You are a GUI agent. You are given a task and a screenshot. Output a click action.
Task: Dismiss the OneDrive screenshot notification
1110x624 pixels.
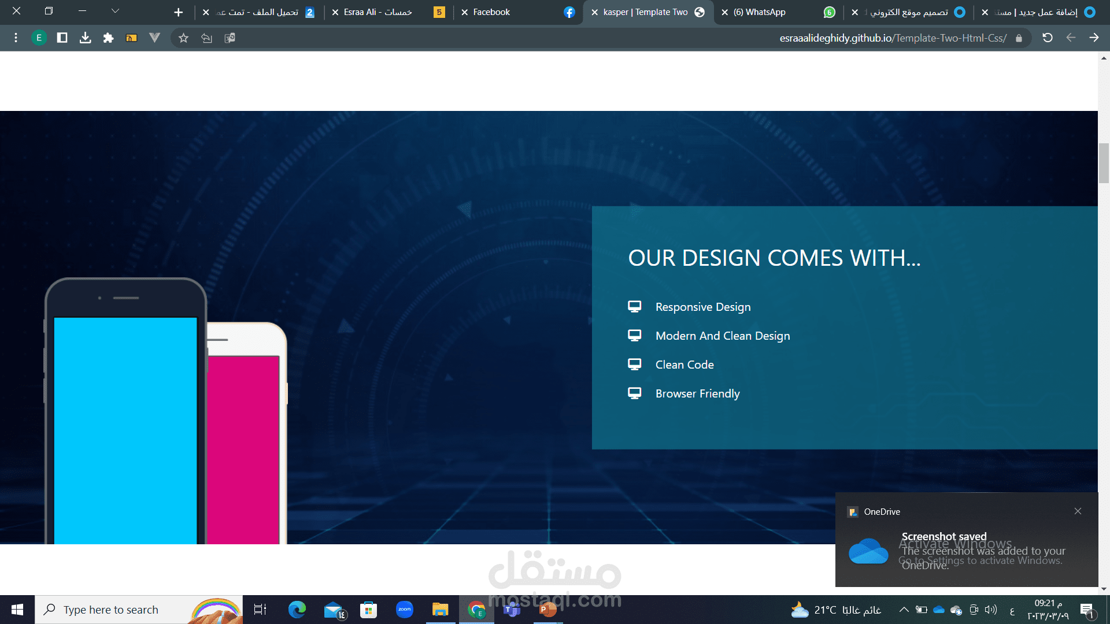1078,511
